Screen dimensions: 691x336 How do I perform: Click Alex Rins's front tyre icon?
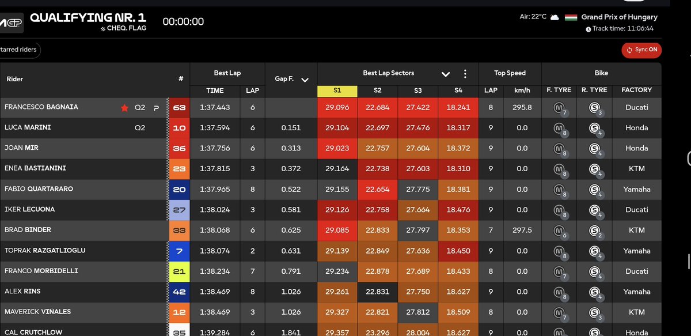coord(560,292)
